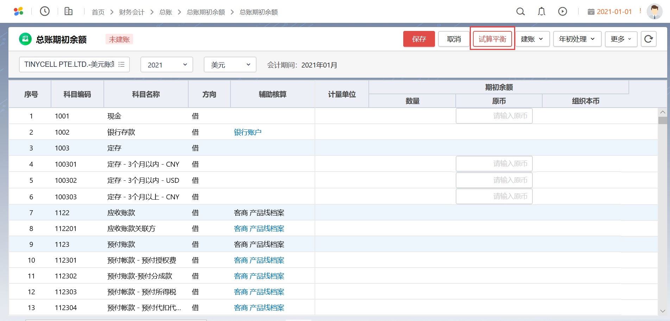Click the list icon in the ledger book field

[122, 64]
